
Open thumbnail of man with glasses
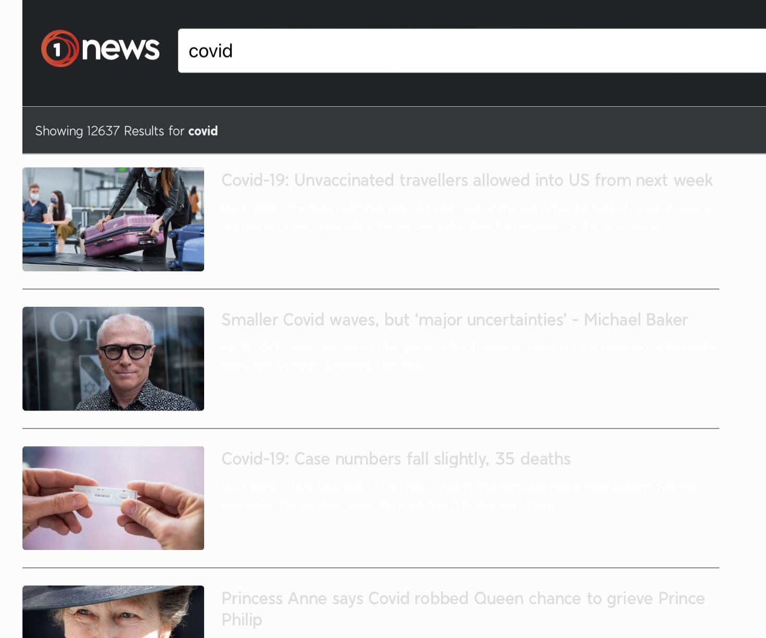click(x=113, y=359)
